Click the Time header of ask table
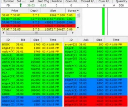The width and height of the screenshot is (128, 107). [116, 40]
